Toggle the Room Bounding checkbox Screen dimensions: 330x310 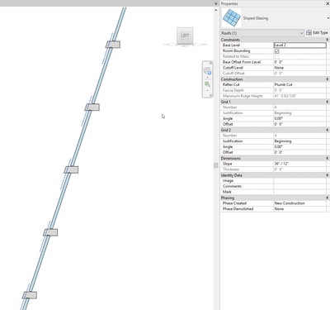click(276, 51)
